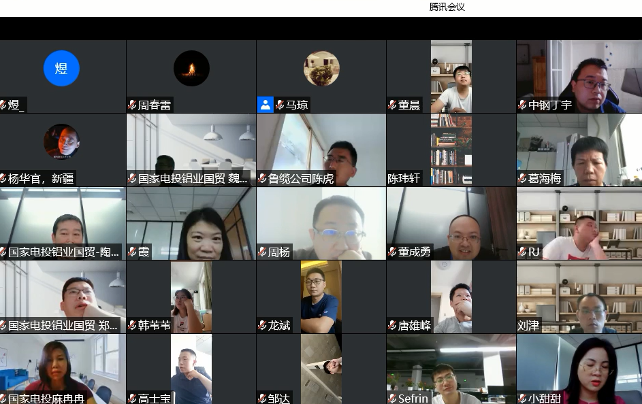Select 马琼's circular profile avatar
642x404 pixels.
[321, 69]
